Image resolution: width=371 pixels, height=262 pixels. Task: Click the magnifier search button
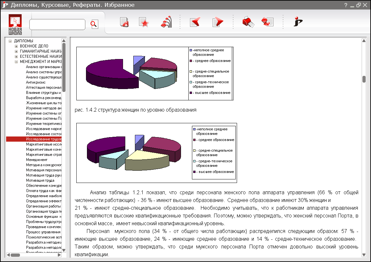(94, 24)
